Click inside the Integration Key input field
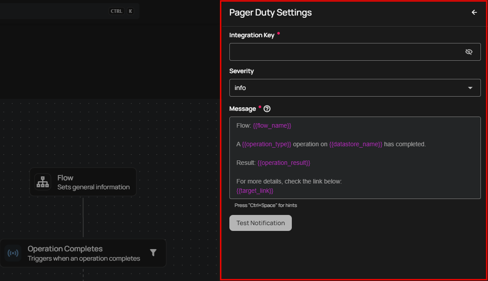This screenshot has width=488, height=281. [345, 52]
